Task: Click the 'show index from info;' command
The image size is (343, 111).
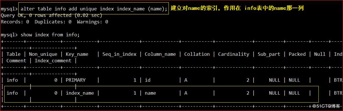Action: tap(50, 35)
